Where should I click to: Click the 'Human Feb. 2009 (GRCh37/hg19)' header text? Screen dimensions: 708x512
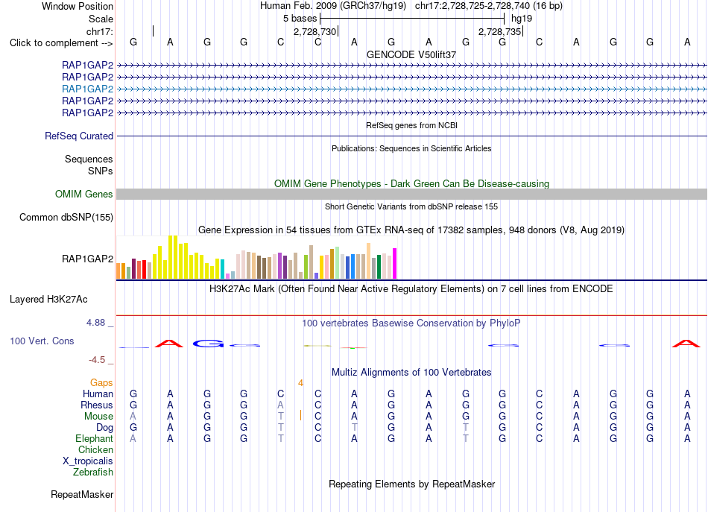click(333, 6)
